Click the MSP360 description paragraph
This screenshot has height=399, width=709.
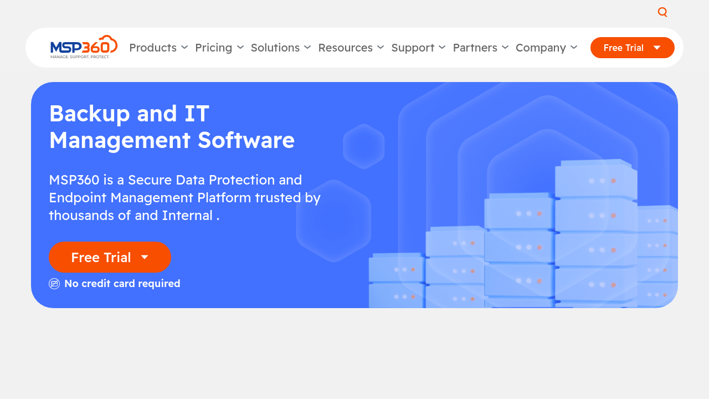point(185,198)
